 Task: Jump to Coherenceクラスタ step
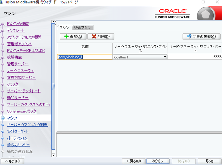click(x=22, y=111)
